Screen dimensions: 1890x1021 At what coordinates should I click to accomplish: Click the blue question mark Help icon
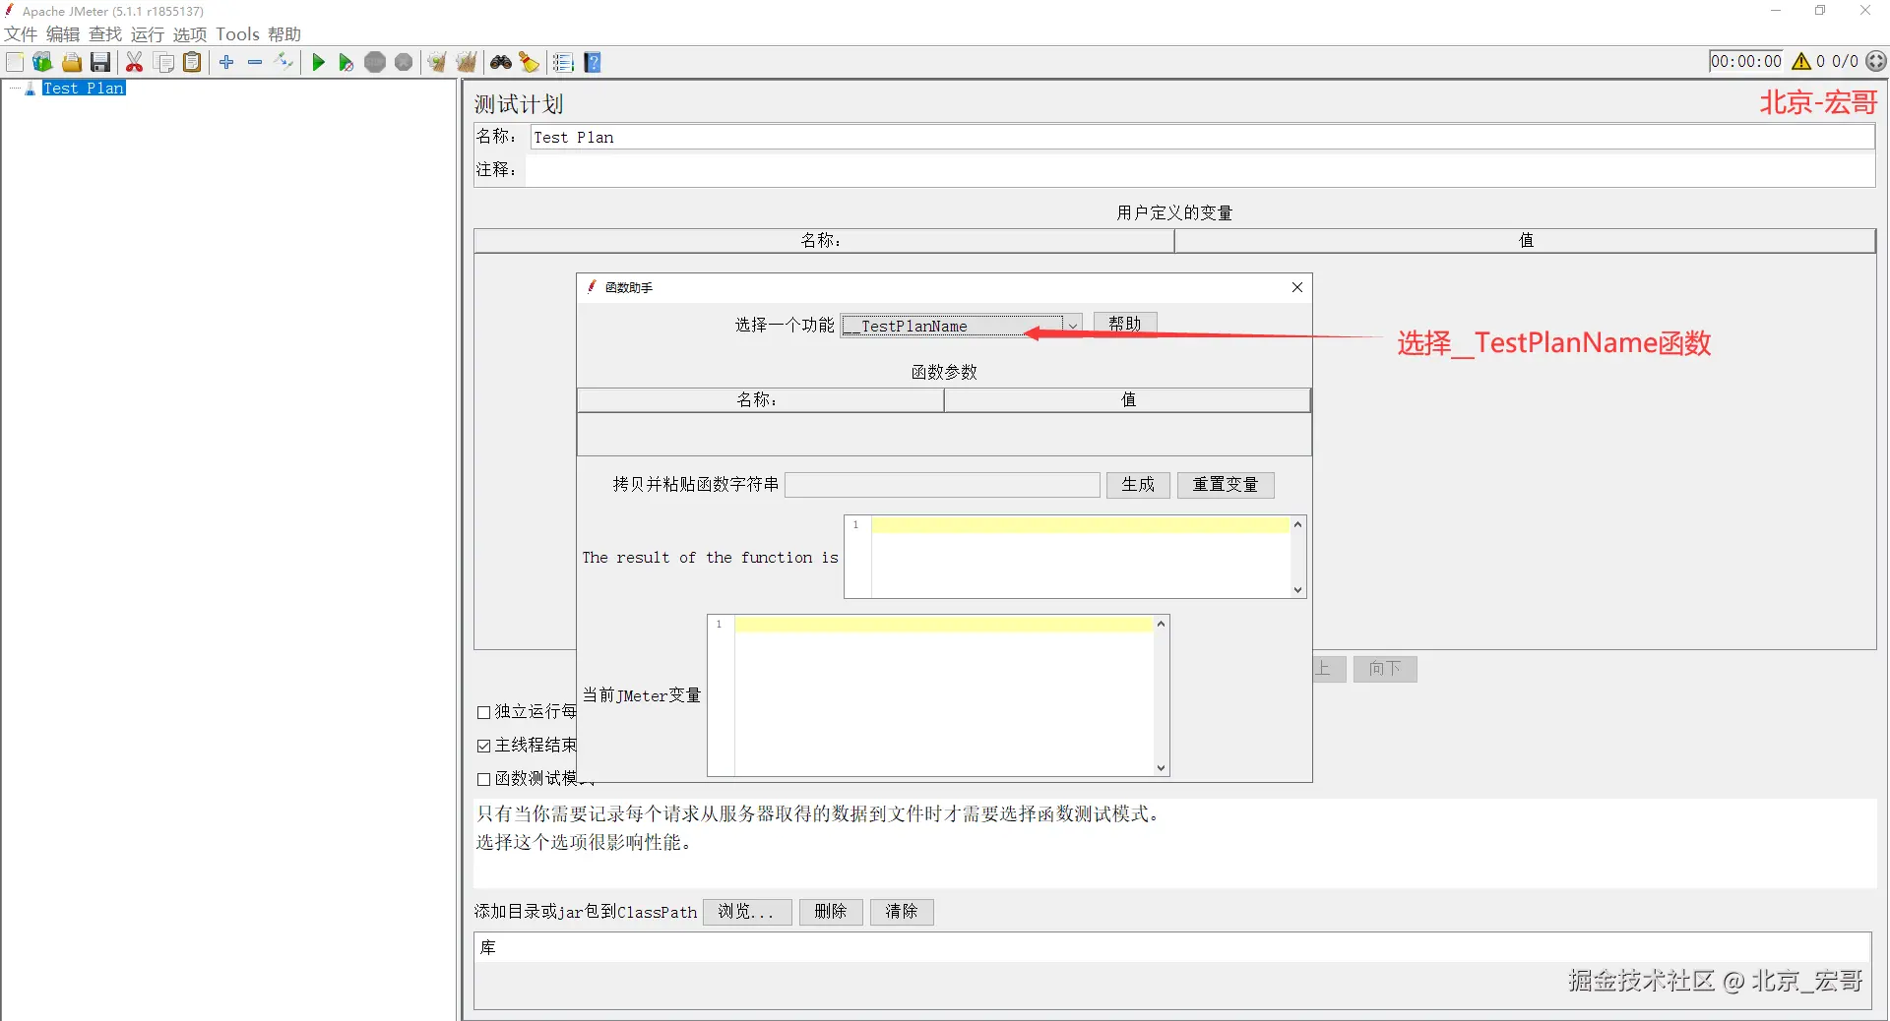pyautogui.click(x=593, y=62)
